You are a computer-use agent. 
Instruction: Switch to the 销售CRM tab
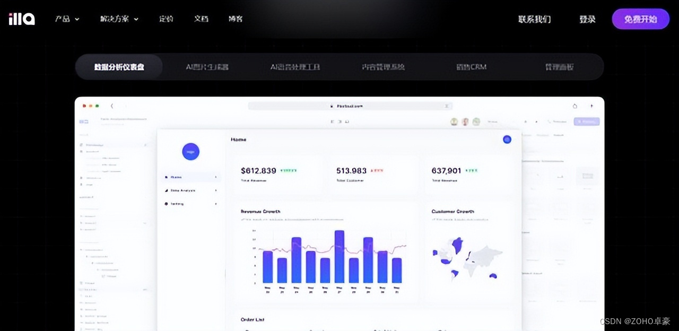(x=471, y=67)
